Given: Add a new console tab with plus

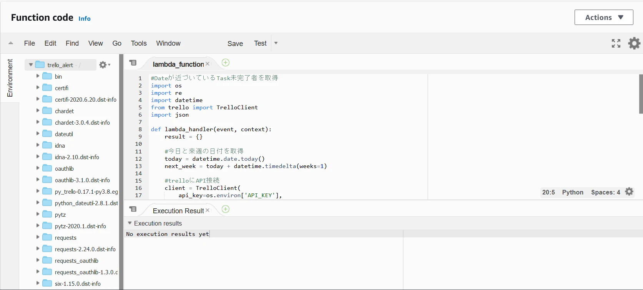Looking at the screenshot, I should 226,209.
